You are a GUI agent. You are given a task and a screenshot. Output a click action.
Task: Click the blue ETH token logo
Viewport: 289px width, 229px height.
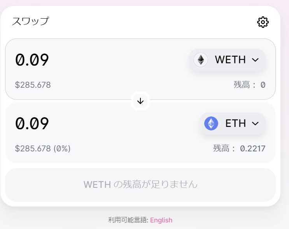tap(211, 123)
